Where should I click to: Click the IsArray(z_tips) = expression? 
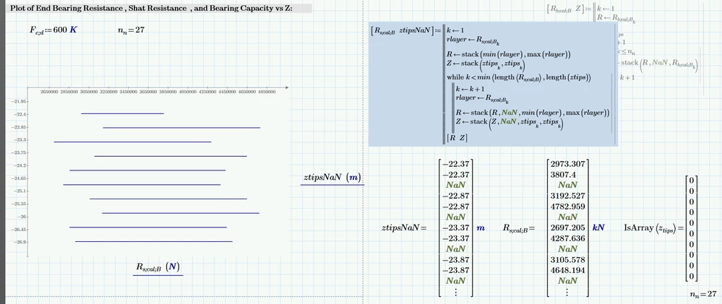(x=654, y=227)
